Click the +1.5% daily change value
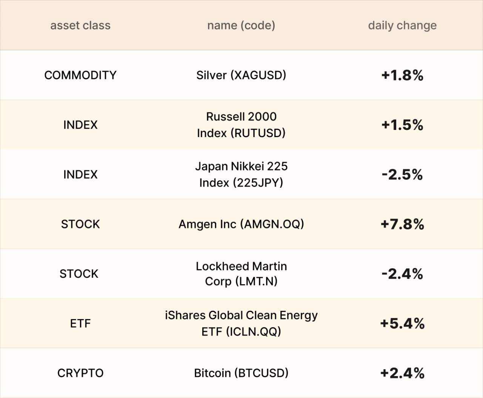 point(402,125)
